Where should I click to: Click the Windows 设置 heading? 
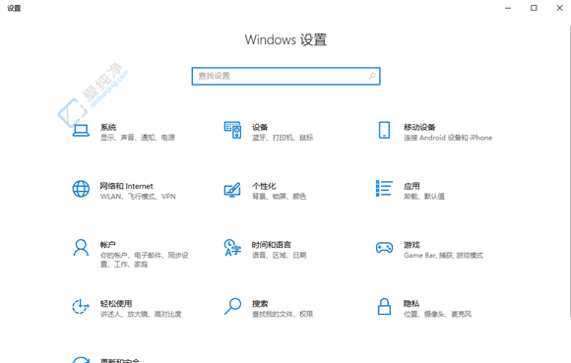285,39
